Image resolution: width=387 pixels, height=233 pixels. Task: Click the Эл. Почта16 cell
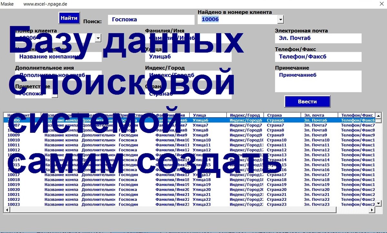317,170
